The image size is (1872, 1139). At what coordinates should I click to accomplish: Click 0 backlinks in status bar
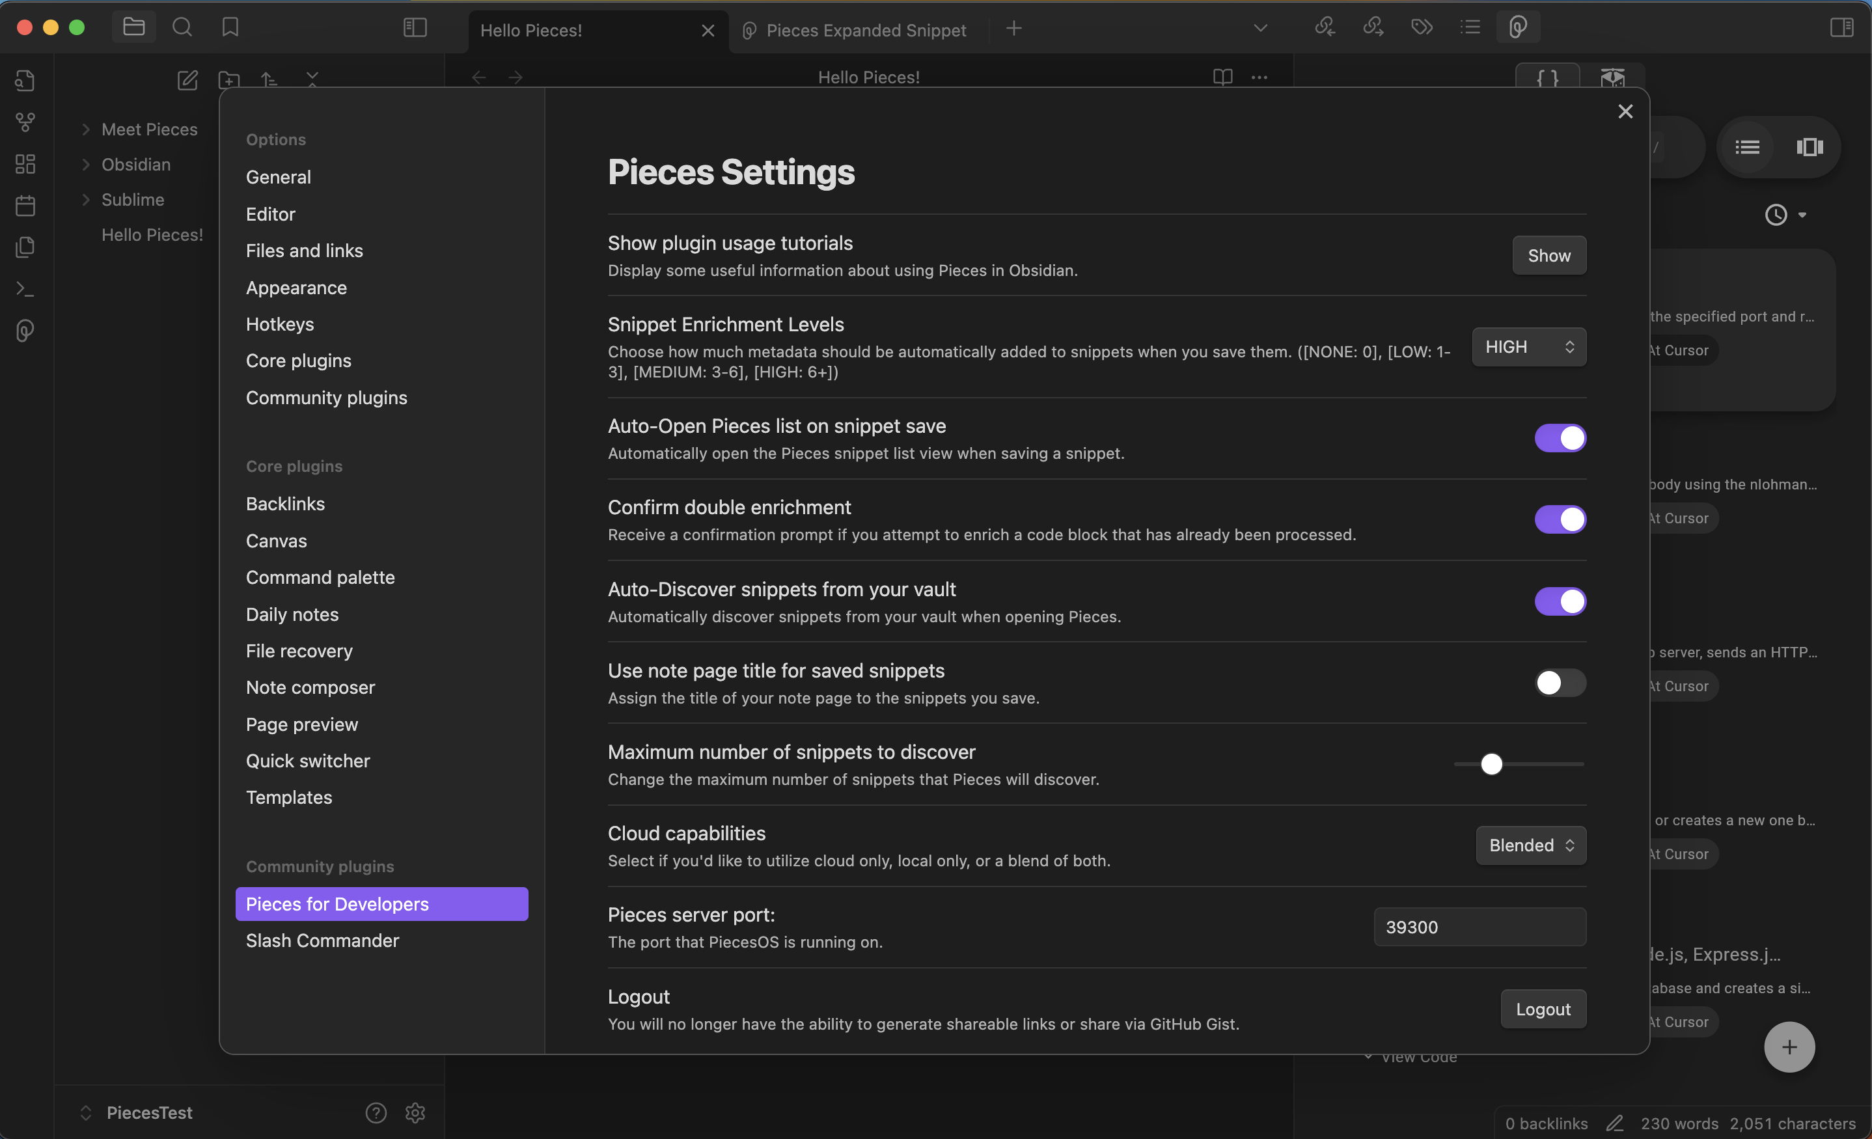tap(1546, 1123)
